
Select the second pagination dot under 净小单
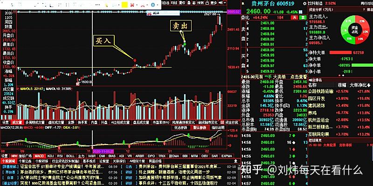(343, 76)
